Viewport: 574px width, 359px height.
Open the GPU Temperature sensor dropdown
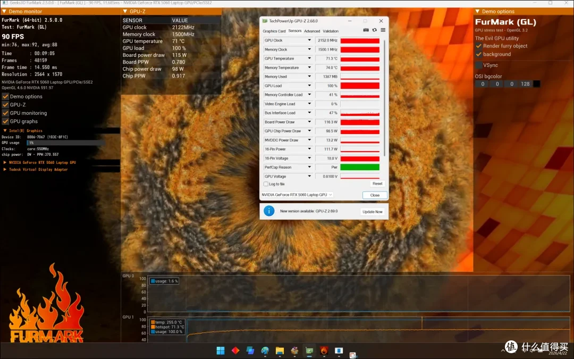coord(309,59)
